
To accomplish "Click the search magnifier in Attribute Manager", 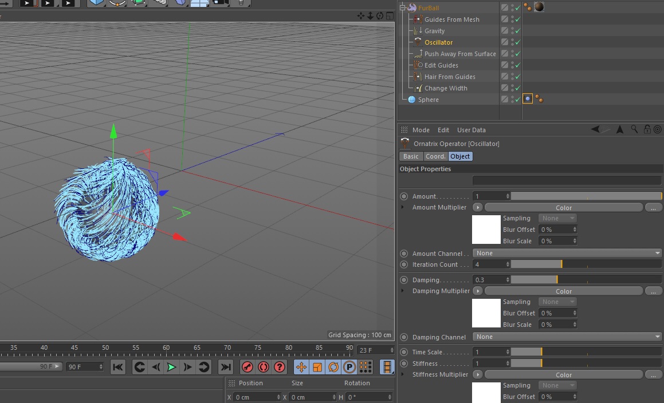I will (x=635, y=130).
